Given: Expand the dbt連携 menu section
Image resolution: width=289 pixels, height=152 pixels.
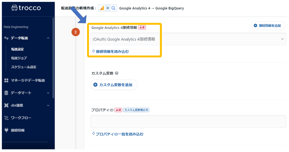Looking at the screenshot, I should pos(48,106).
